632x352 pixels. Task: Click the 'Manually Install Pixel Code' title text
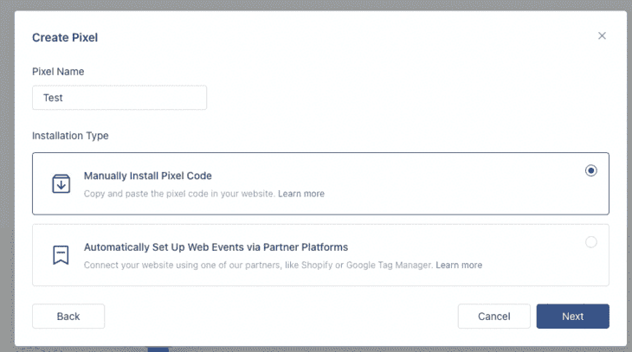147,176
